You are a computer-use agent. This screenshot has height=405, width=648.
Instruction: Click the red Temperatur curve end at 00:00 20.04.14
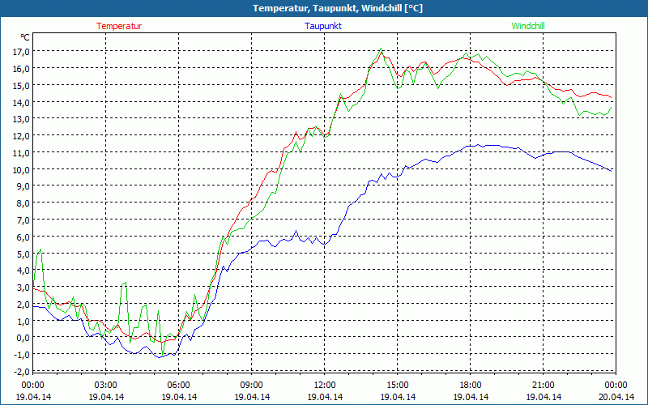[x=612, y=98]
